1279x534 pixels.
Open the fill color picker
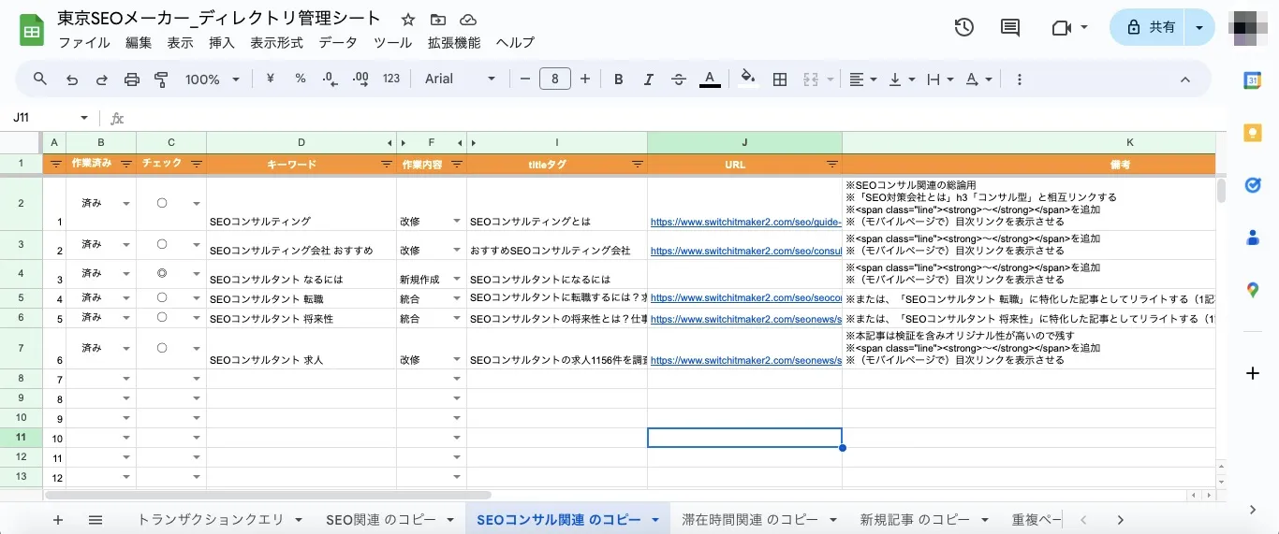[x=746, y=79]
